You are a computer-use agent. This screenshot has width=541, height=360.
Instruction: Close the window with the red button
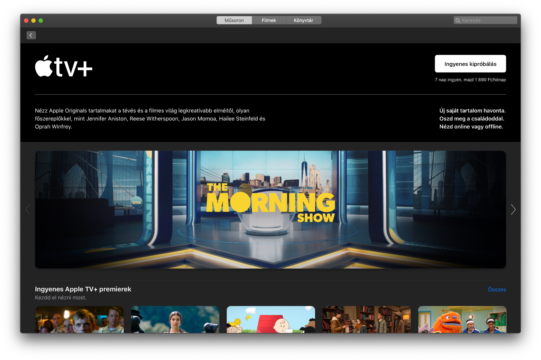click(x=26, y=20)
